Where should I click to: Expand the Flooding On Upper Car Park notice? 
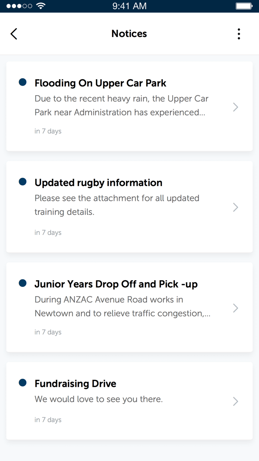click(x=129, y=106)
